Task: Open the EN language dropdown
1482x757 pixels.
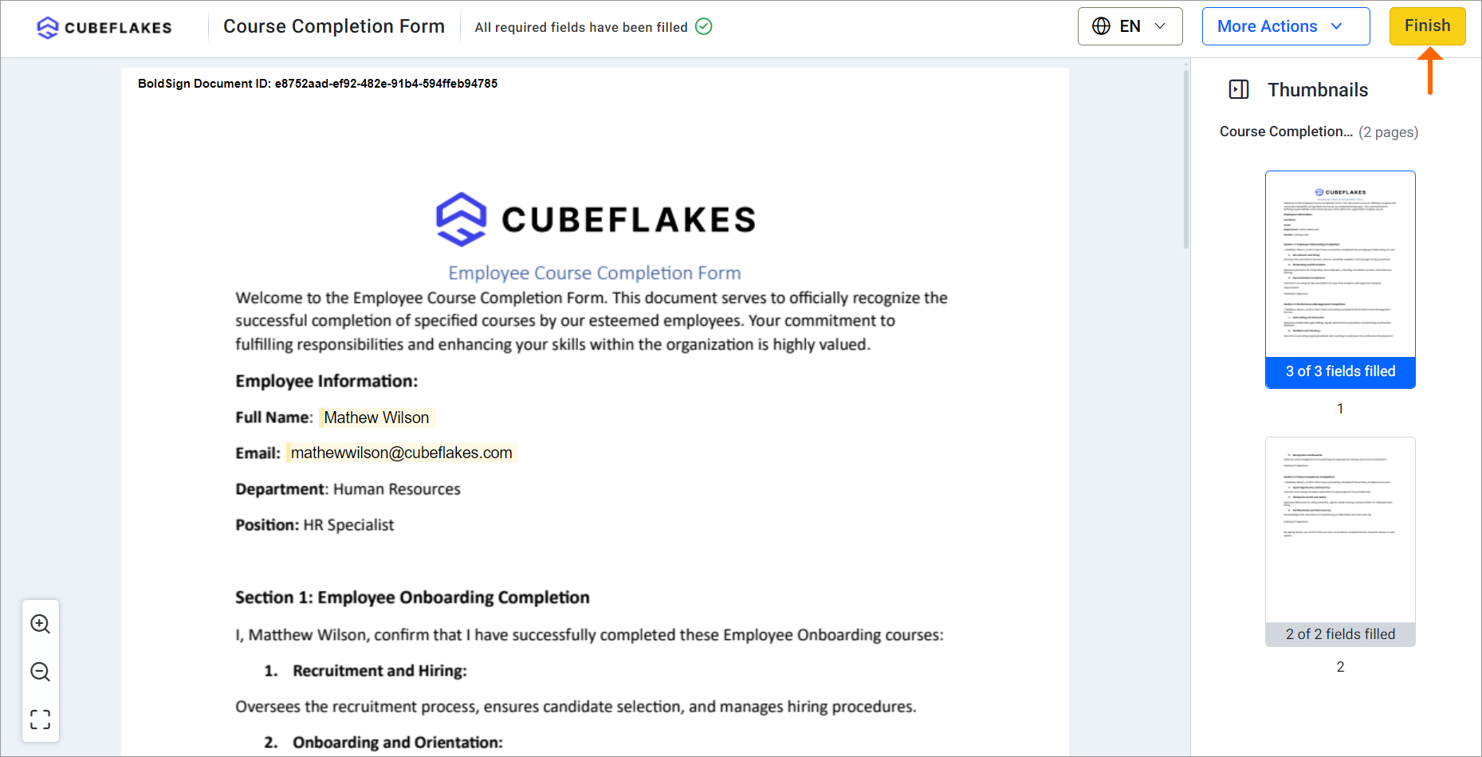Action: [1130, 26]
